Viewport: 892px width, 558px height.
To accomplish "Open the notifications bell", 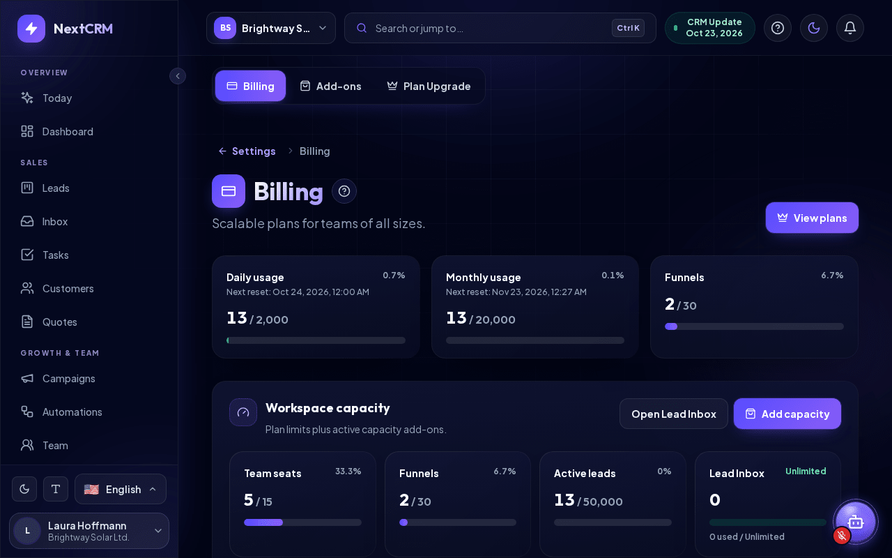I will (x=850, y=28).
